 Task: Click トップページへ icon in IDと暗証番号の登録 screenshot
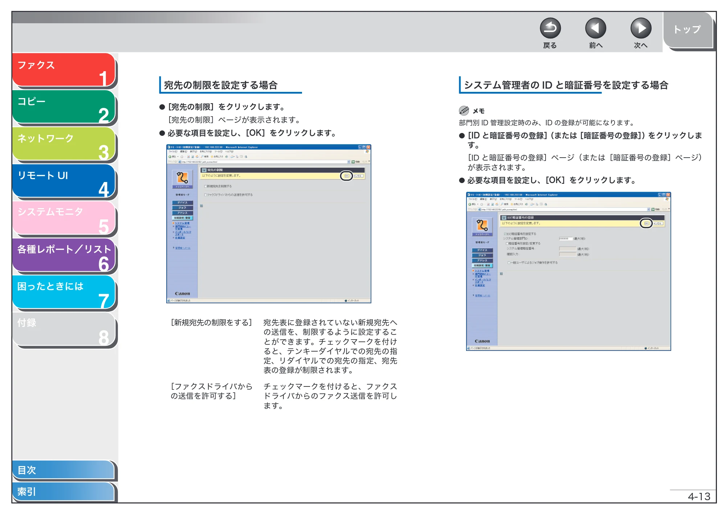point(482,227)
